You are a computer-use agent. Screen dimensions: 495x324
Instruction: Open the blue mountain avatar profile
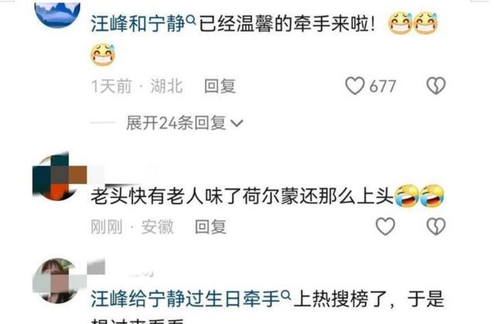click(x=57, y=14)
